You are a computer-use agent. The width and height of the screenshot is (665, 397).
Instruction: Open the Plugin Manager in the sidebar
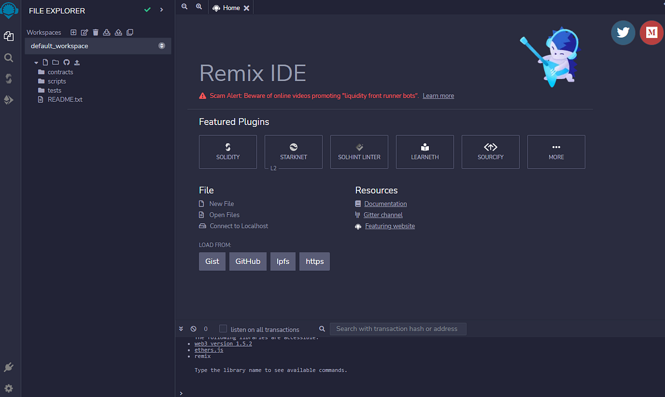8,367
